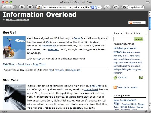Open the WALL•E link
This screenshot has height=113, width=151.
pyautogui.click(x=53, y=49)
